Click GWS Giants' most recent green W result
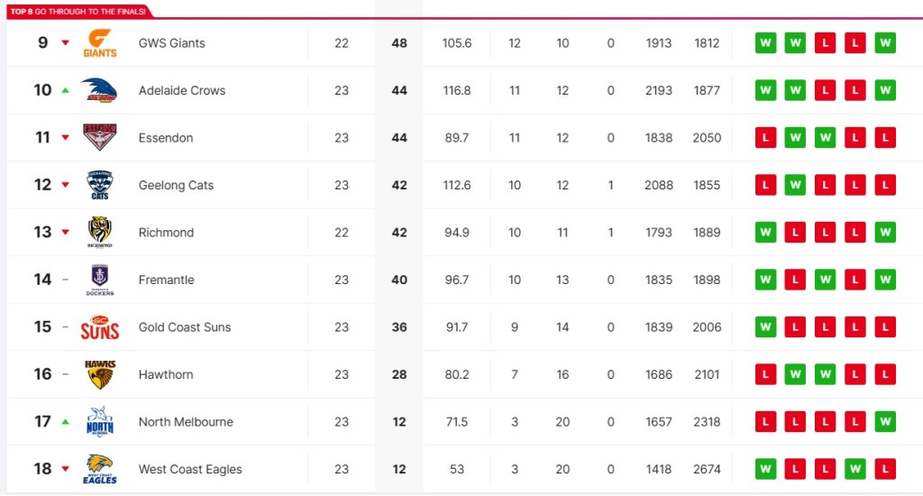Screen dimensions: 923x496 tap(885, 43)
